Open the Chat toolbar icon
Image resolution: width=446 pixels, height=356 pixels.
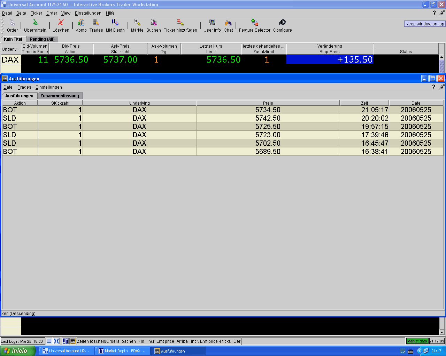228,26
